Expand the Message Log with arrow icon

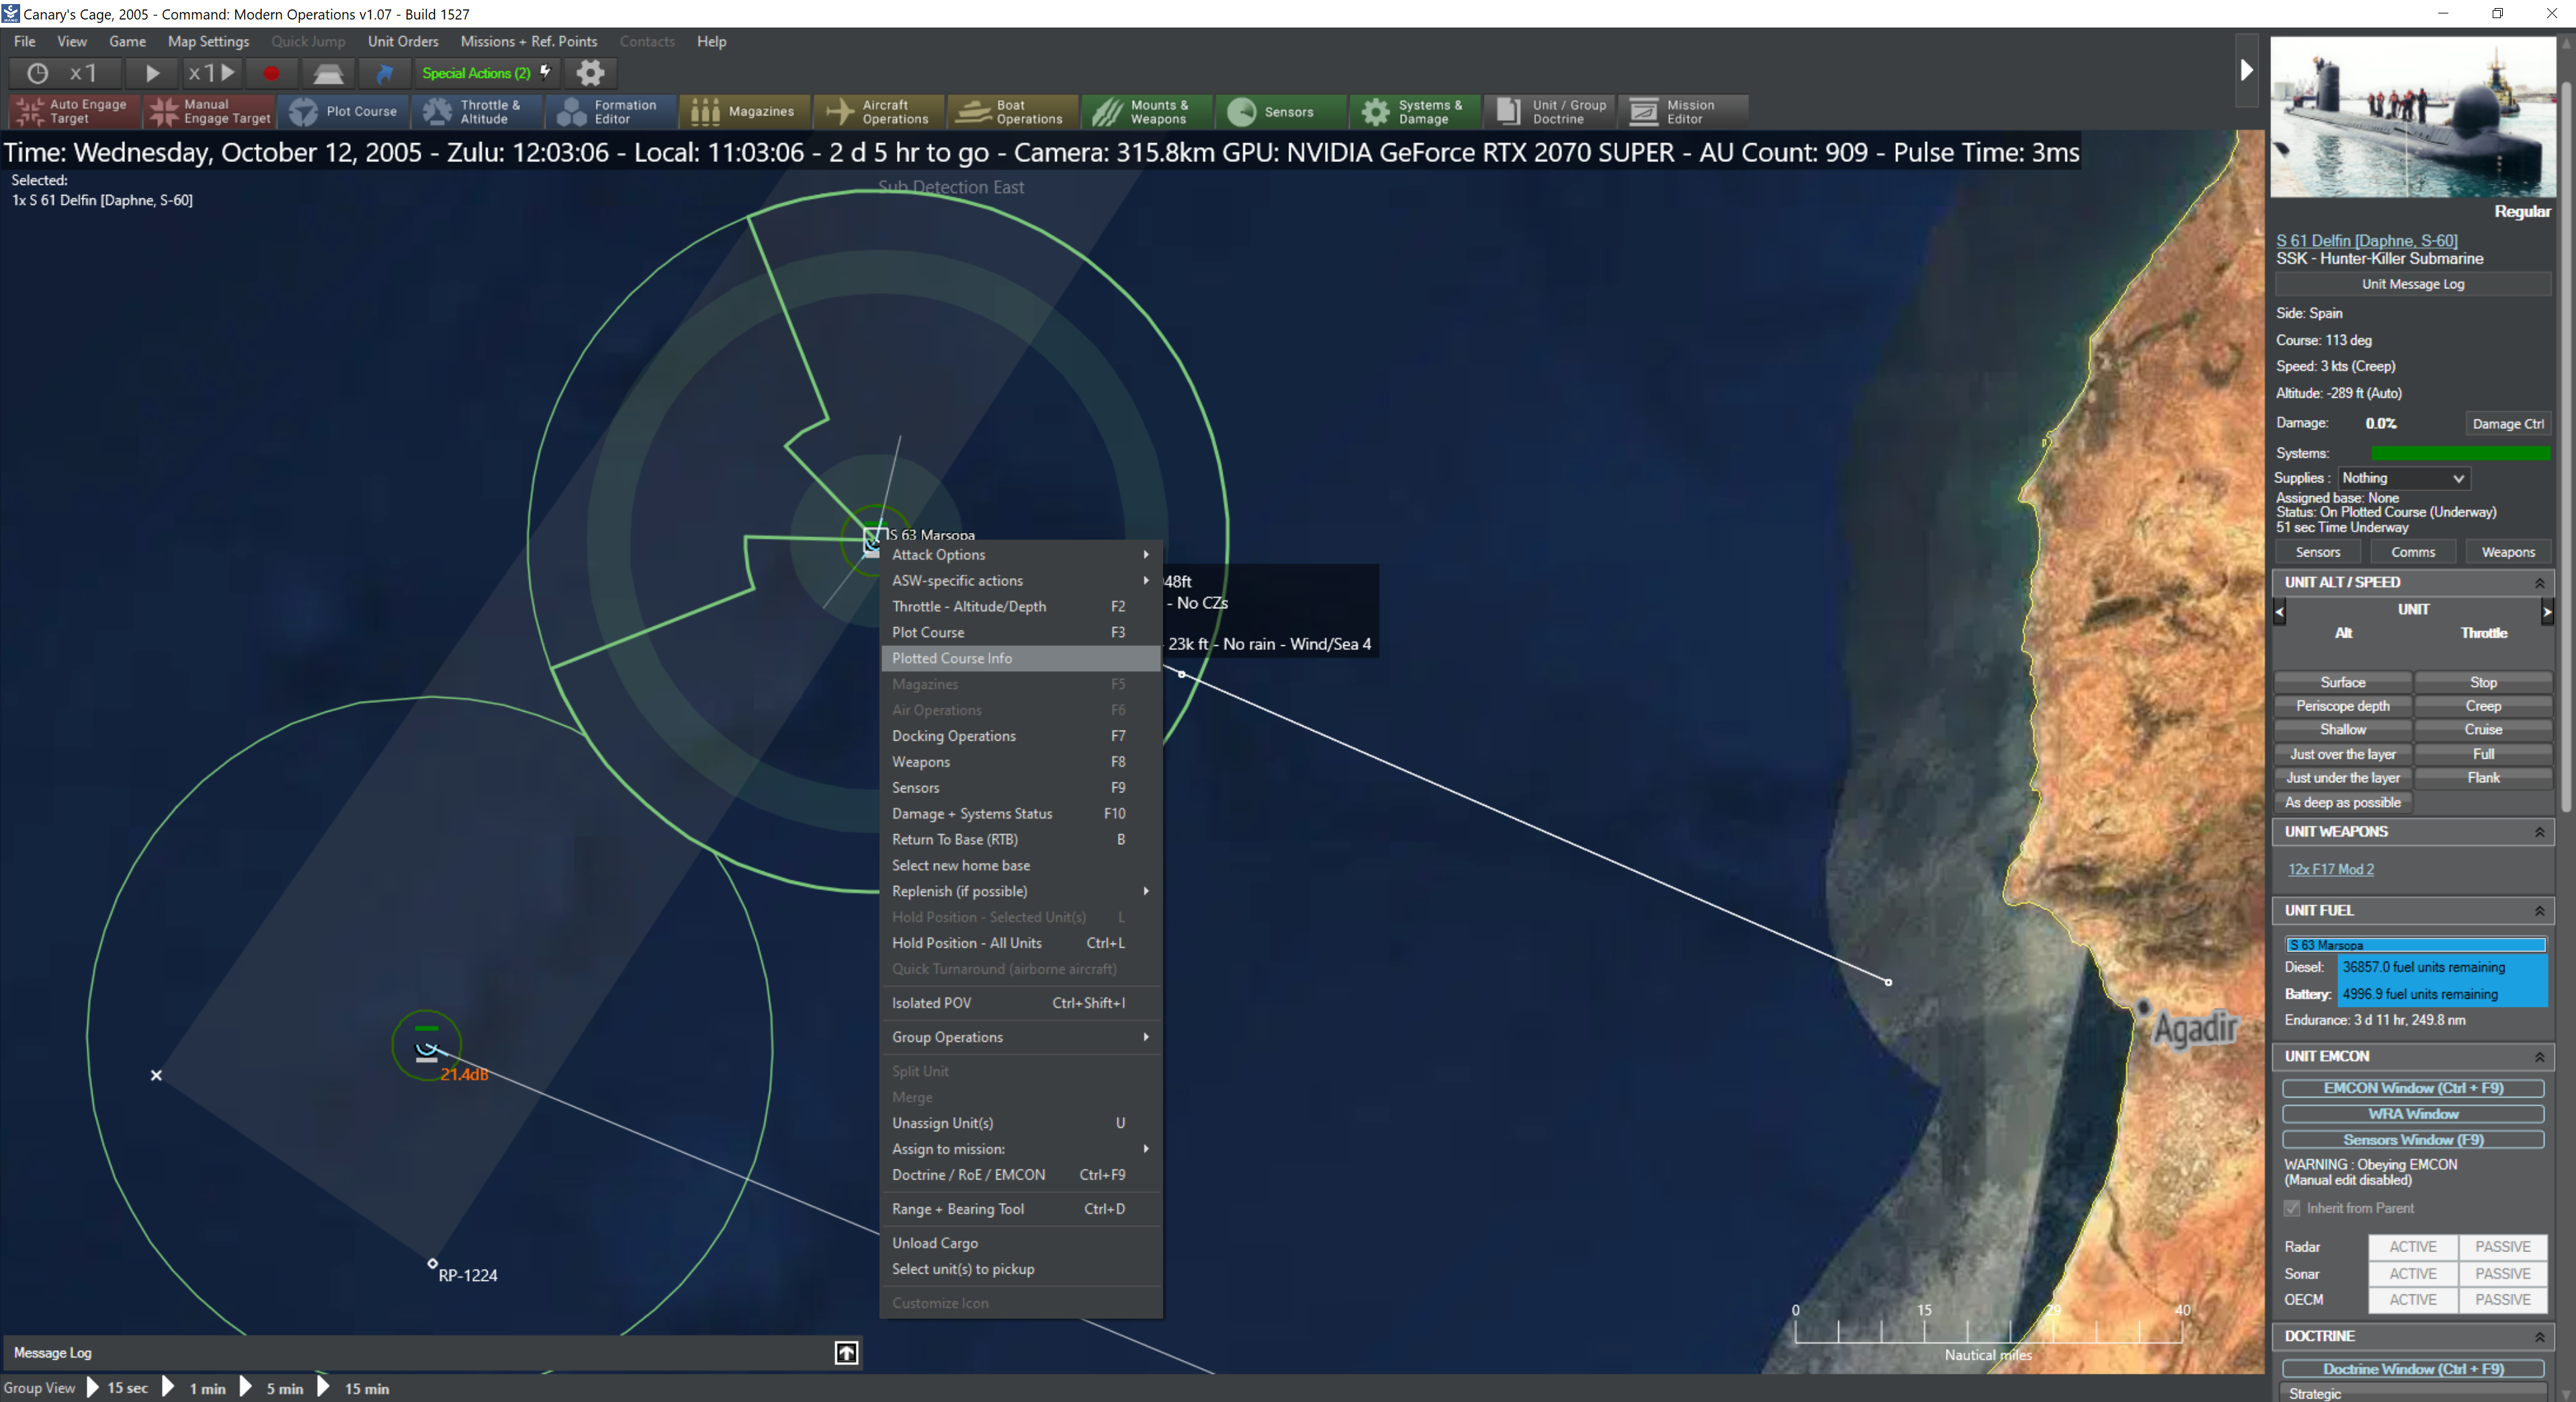[x=846, y=1353]
